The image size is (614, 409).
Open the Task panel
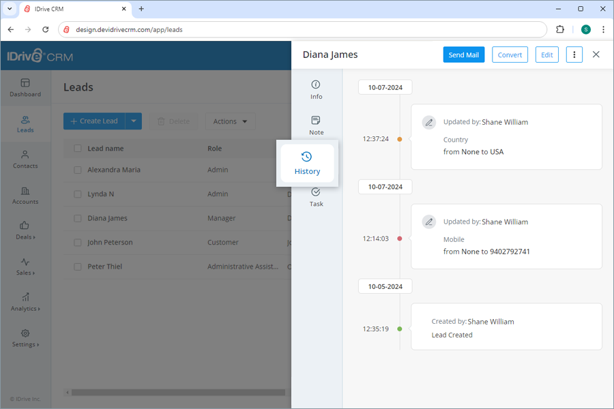(x=316, y=197)
